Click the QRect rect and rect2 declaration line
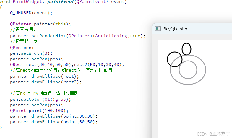 (x=67, y=64)
